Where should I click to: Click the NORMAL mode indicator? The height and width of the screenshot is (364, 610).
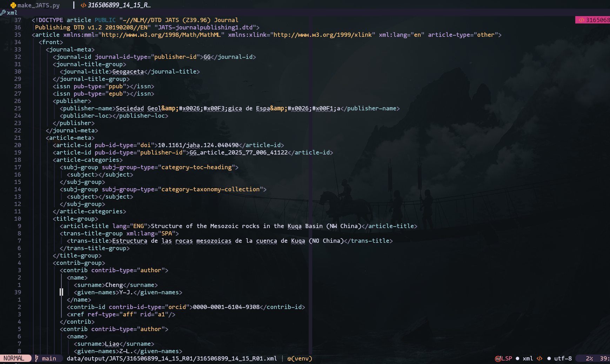click(x=14, y=358)
